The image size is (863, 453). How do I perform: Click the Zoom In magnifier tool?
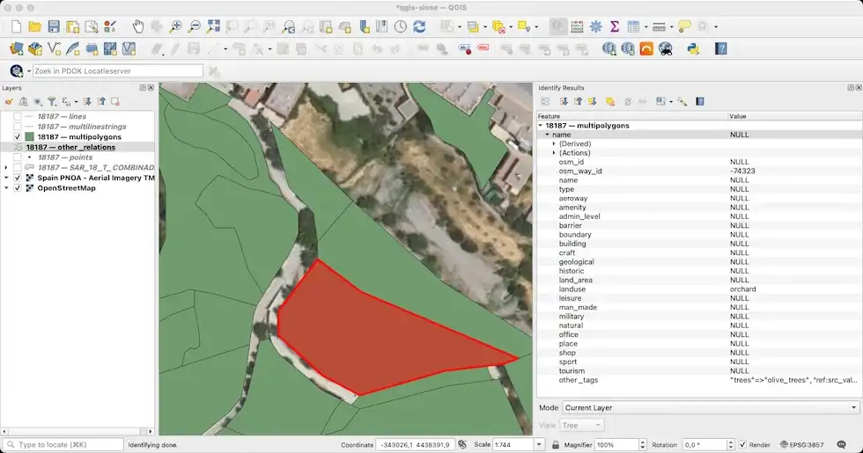point(175,26)
